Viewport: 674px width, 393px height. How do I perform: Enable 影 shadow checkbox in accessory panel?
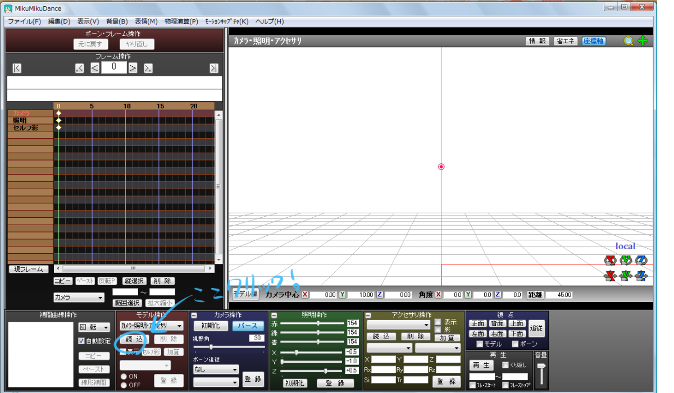[438, 330]
